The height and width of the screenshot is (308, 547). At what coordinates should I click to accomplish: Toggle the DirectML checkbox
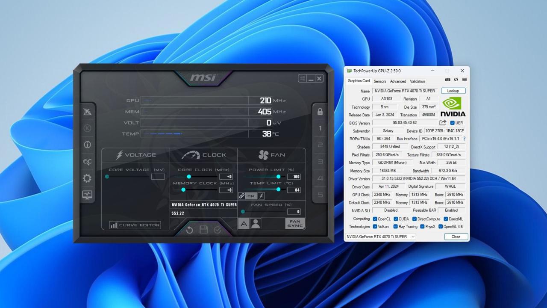pyautogui.click(x=446, y=219)
